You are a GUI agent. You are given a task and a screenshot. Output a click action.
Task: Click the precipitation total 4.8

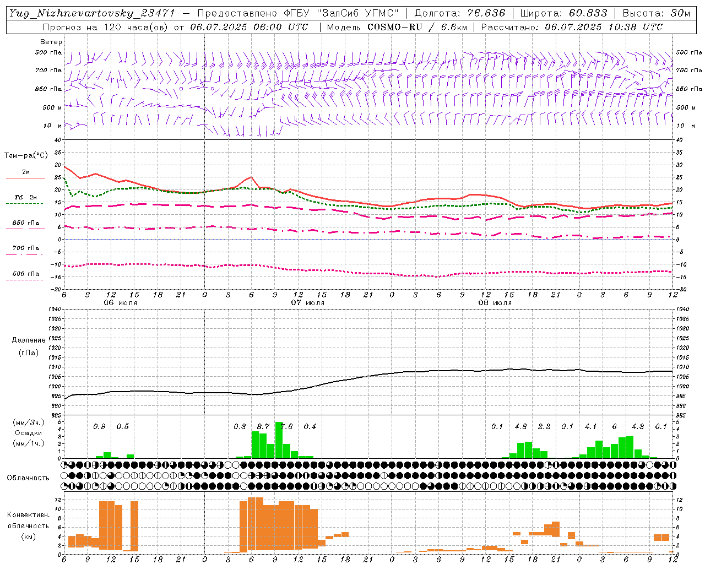(x=520, y=426)
